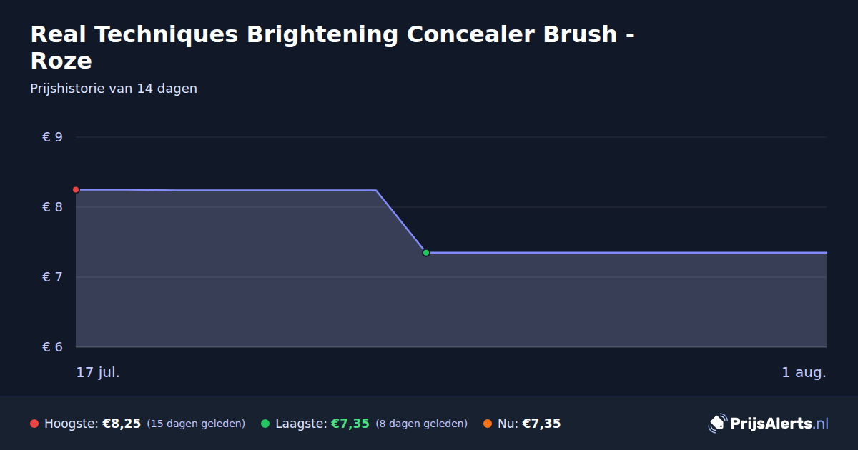Click the PrijsAlerts tag logo icon
The image size is (858, 450).
pyautogui.click(x=717, y=424)
